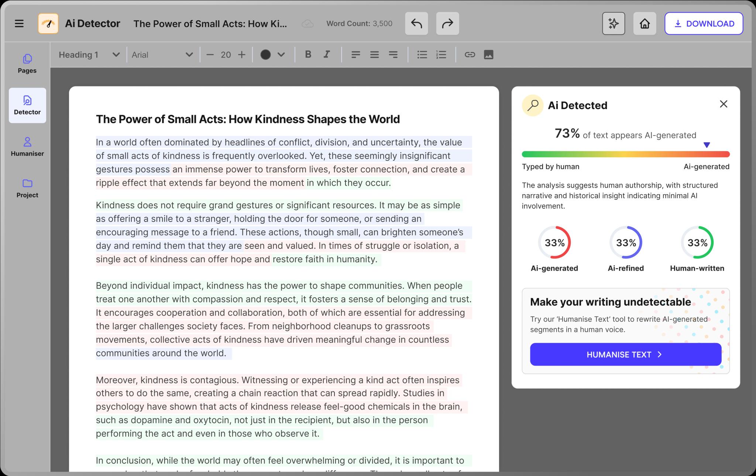Open the hamburger menu
The width and height of the screenshot is (756, 476).
pyautogui.click(x=19, y=24)
